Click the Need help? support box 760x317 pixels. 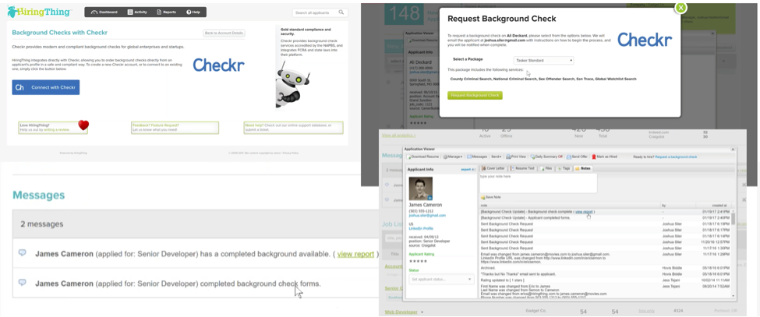294,127
